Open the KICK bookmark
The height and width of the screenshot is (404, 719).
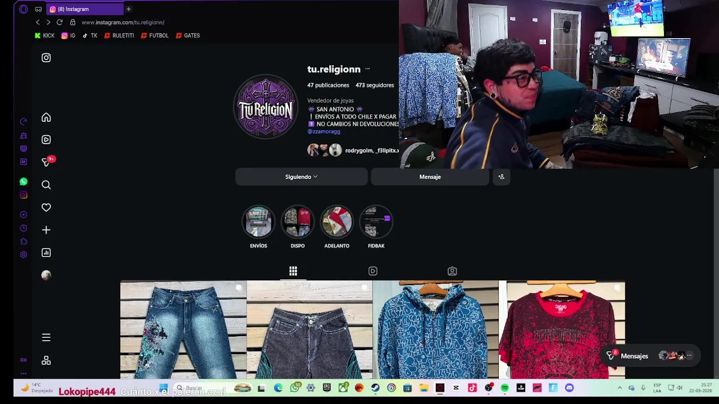pyautogui.click(x=44, y=35)
